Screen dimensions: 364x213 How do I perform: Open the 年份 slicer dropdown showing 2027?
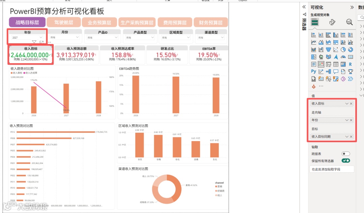(27, 37)
